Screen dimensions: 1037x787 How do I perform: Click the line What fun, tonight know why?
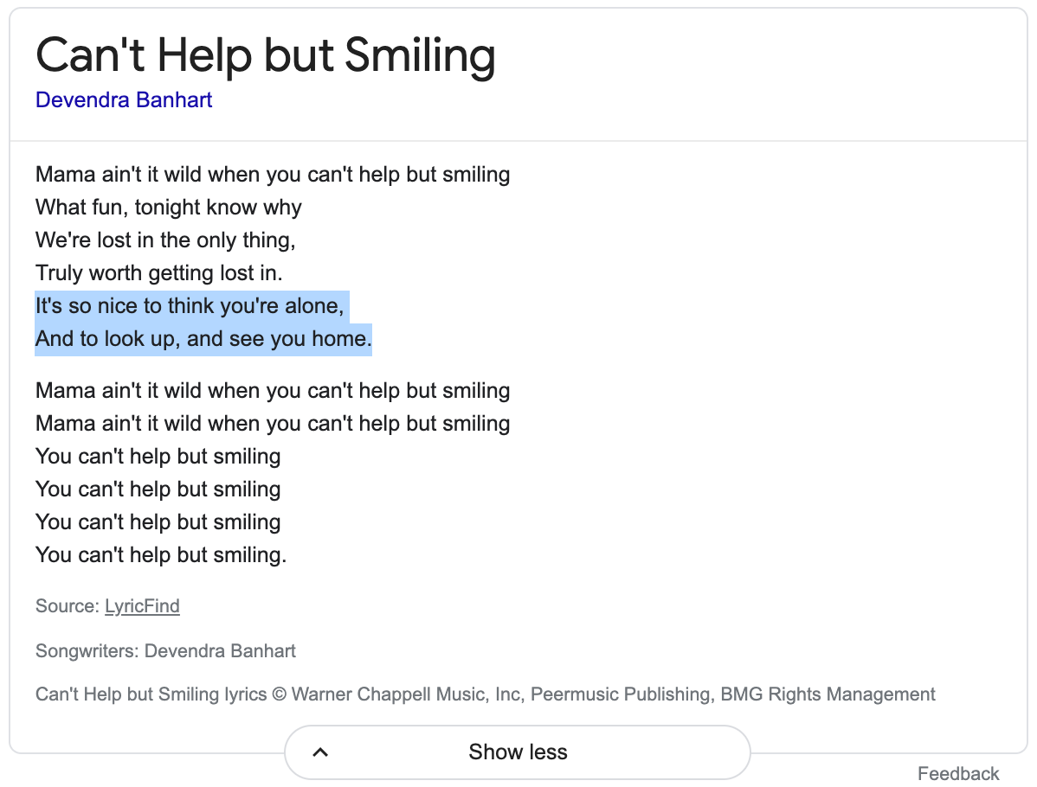coord(169,208)
